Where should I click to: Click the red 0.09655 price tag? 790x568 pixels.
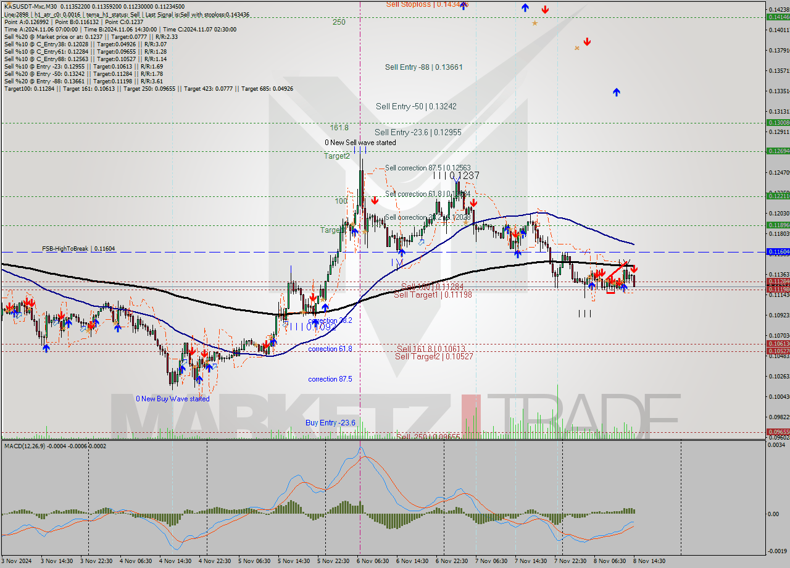[778, 432]
